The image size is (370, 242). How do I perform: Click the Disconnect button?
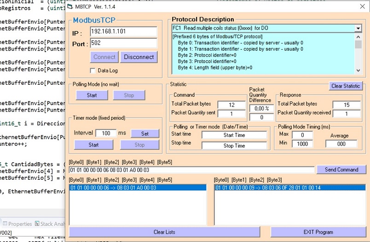(x=139, y=57)
